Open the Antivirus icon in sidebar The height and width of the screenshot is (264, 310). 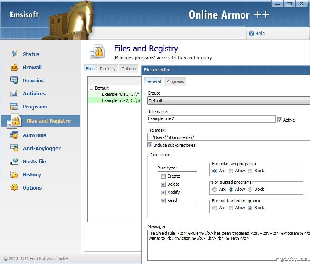point(14,94)
